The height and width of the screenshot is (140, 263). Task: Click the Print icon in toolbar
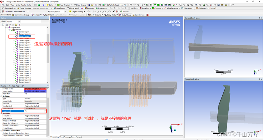pos(226,5)
